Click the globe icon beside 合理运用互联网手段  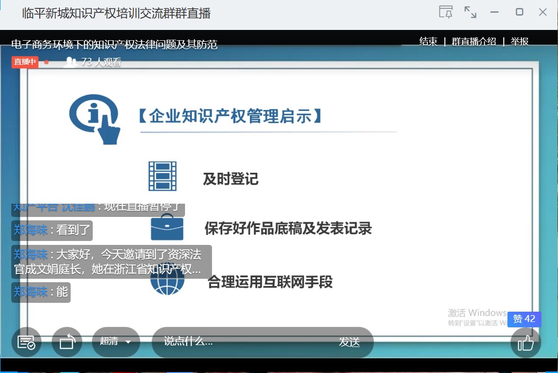[x=167, y=283]
